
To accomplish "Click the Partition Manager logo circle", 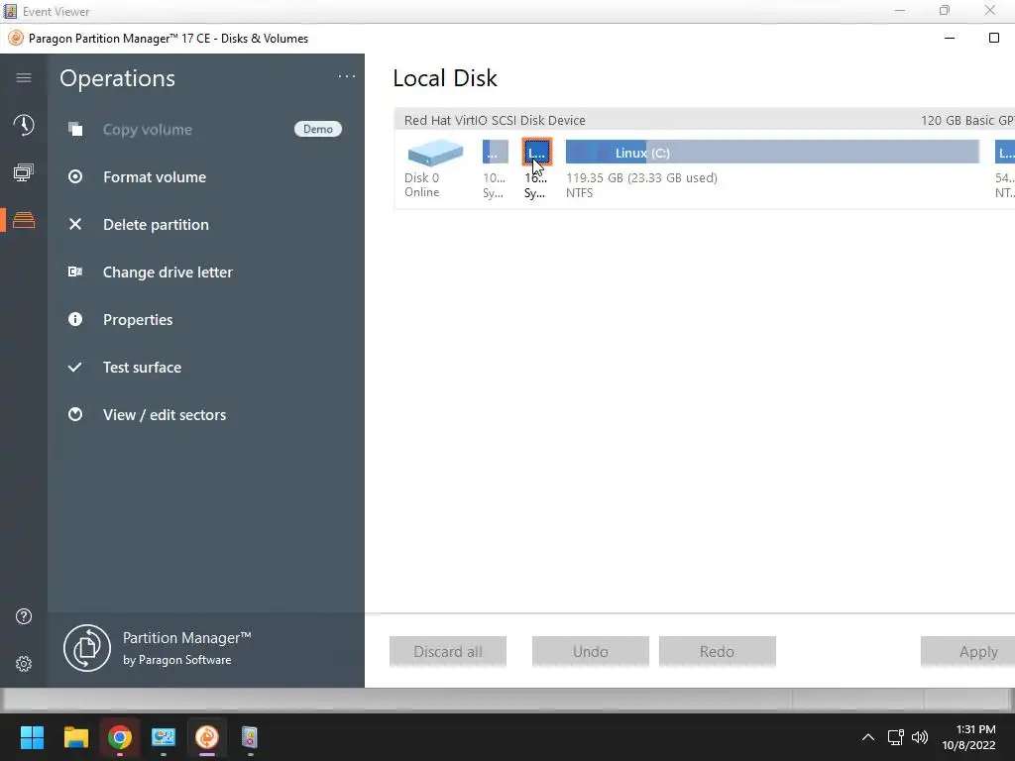I will [x=87, y=648].
